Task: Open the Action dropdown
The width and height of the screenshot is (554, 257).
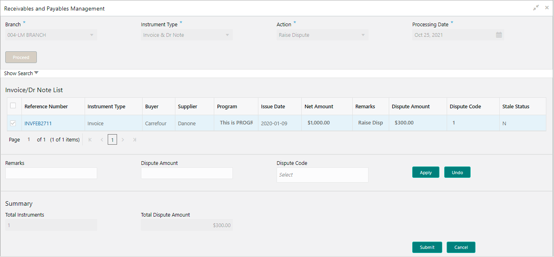Action: click(x=363, y=35)
